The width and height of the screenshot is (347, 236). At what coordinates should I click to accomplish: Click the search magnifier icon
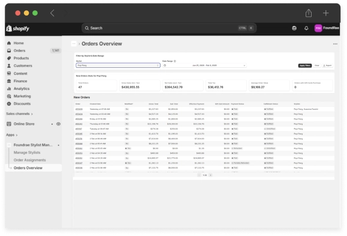click(87, 28)
